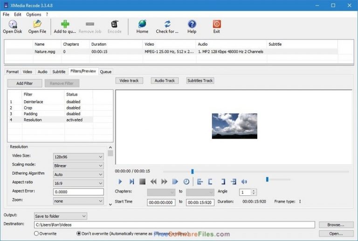
Task: Step to the next frame
Action: [x=131, y=181]
